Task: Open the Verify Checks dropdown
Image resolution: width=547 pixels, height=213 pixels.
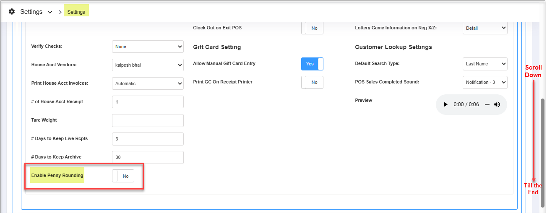Action: coord(148,47)
